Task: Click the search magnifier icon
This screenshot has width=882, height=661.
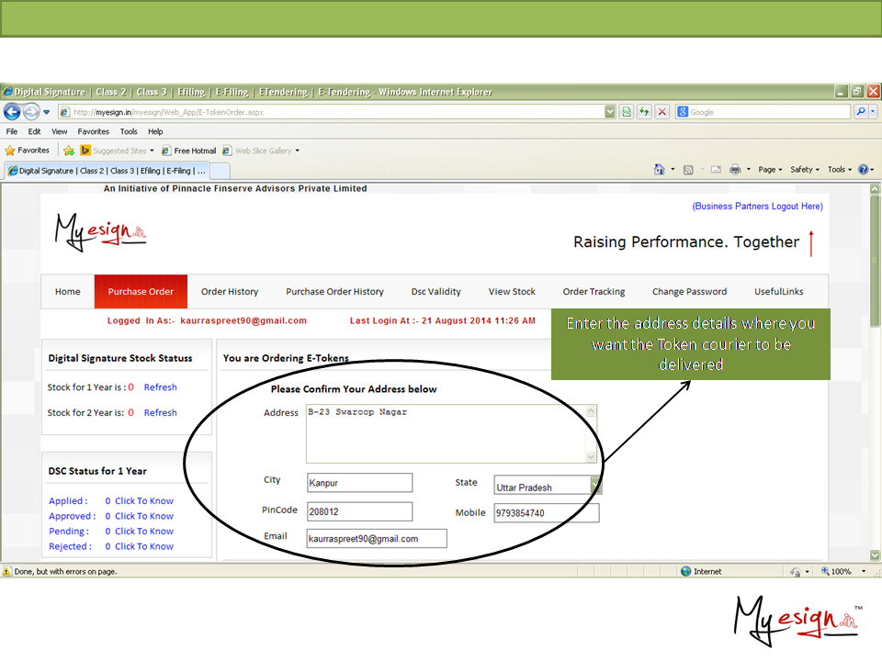Action: (x=860, y=112)
